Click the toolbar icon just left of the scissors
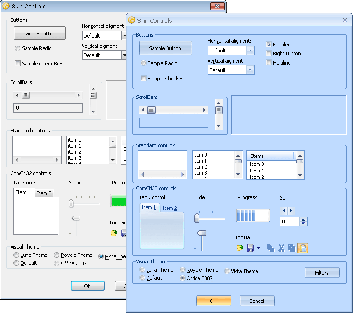Screen dimensions: 353x314 (x=270, y=248)
